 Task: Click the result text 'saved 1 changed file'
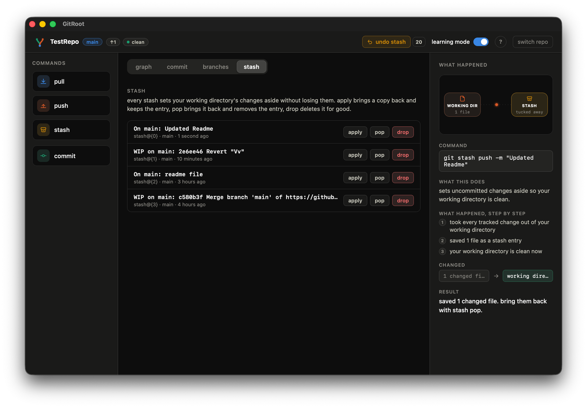pyautogui.click(x=493, y=306)
